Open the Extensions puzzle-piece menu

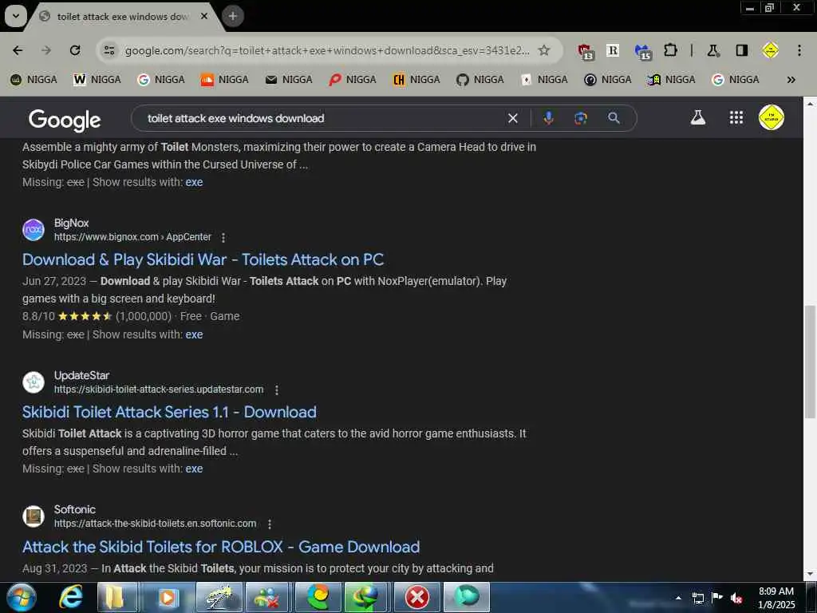coord(670,50)
